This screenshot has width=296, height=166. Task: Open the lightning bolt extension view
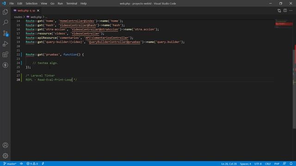(x=5, y=65)
